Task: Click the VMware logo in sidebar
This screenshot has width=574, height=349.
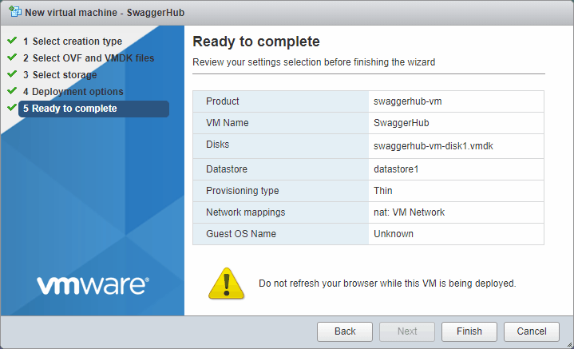Action: [x=93, y=285]
